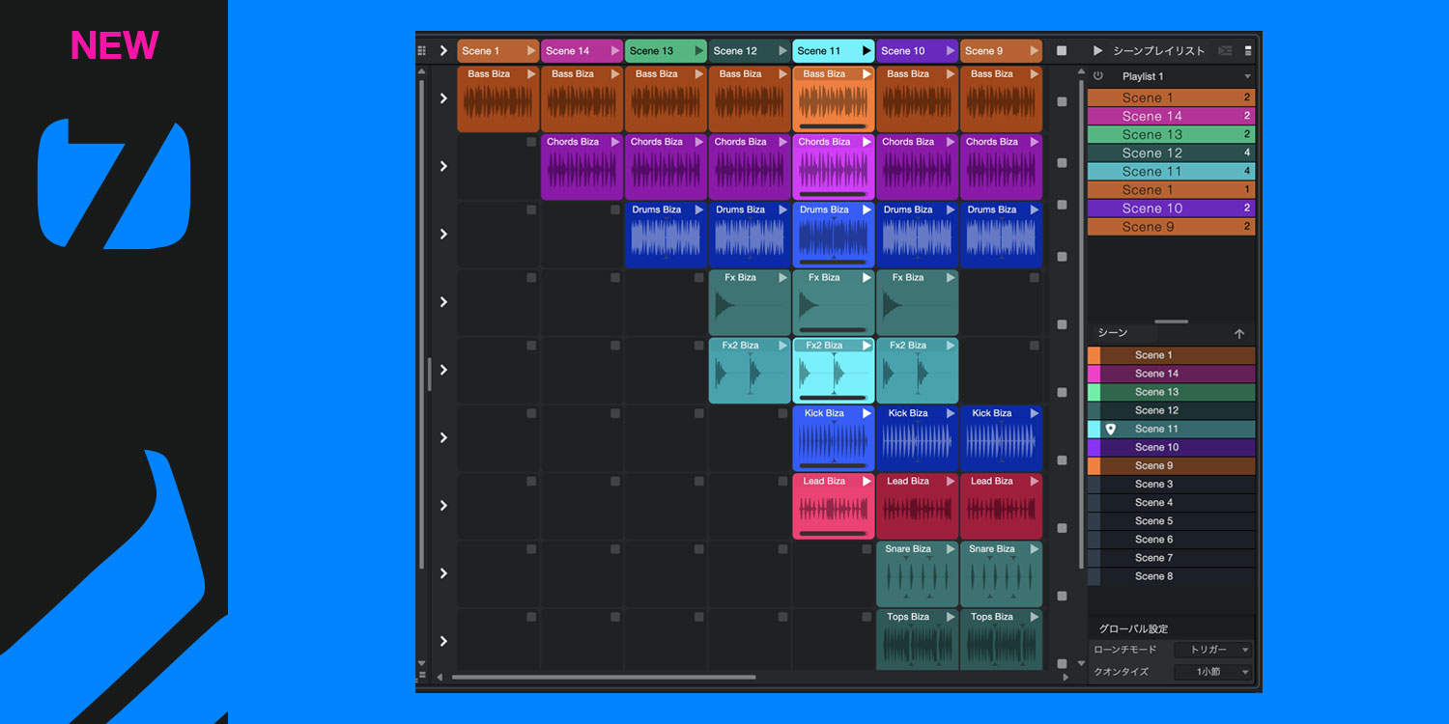Select playlist entry Scene 1 with count 2
This screenshot has height=724, width=1449.
(1171, 97)
